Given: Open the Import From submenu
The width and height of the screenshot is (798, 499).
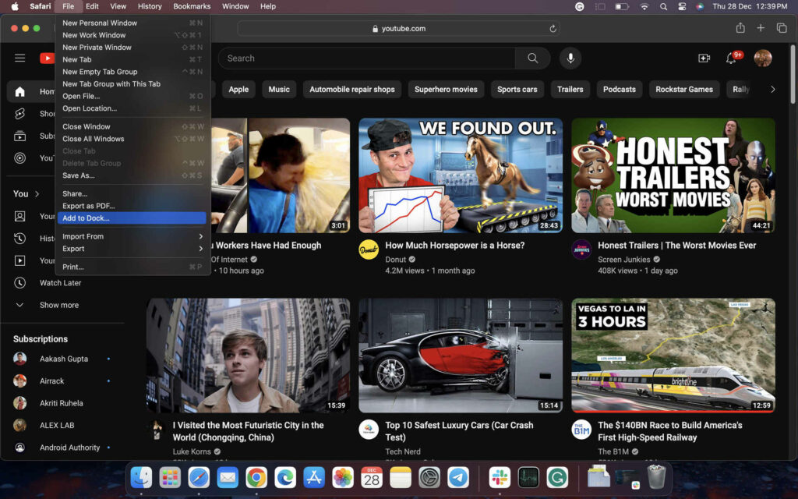Looking at the screenshot, I should pyautogui.click(x=83, y=235).
